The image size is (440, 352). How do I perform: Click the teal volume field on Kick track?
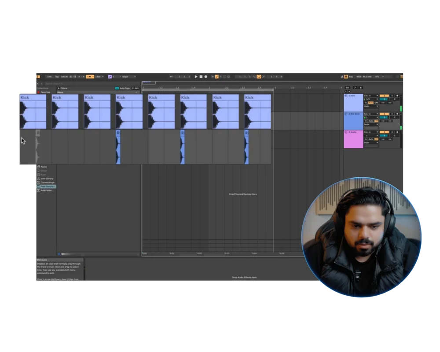(x=384, y=99)
